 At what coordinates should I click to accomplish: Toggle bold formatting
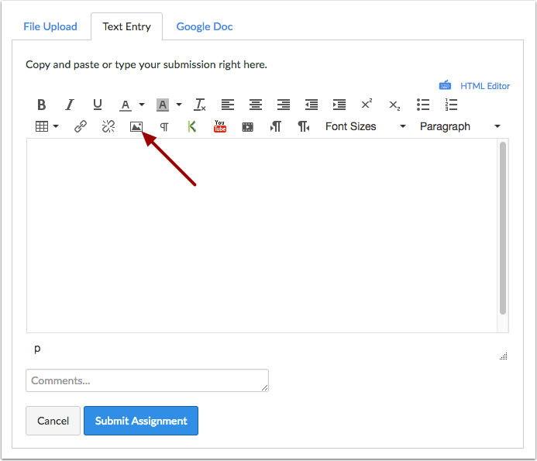[x=42, y=105]
